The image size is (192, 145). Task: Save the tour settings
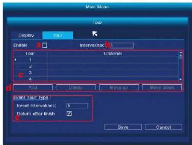pyautogui.click(x=123, y=127)
